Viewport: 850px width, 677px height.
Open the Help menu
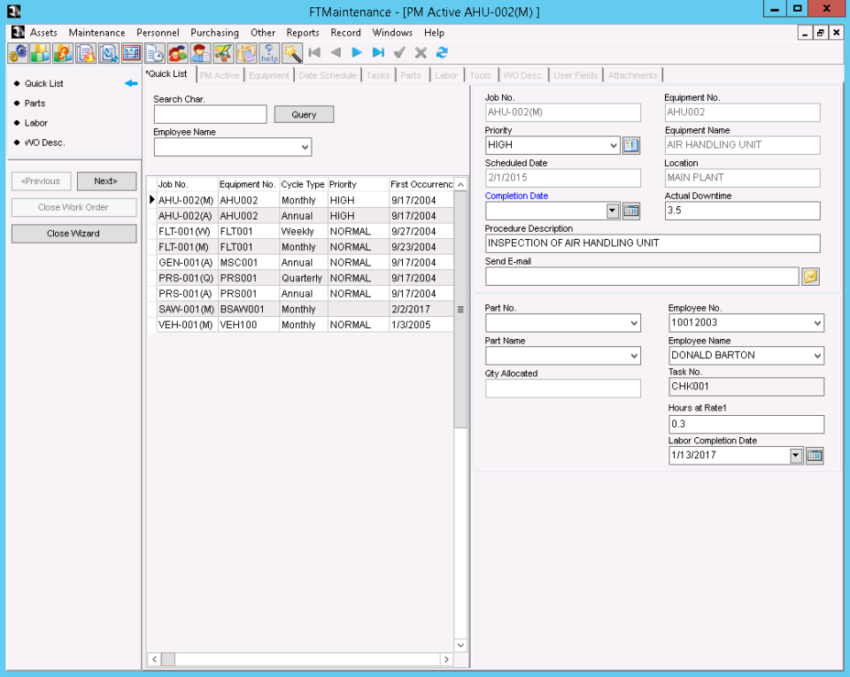coord(434,33)
